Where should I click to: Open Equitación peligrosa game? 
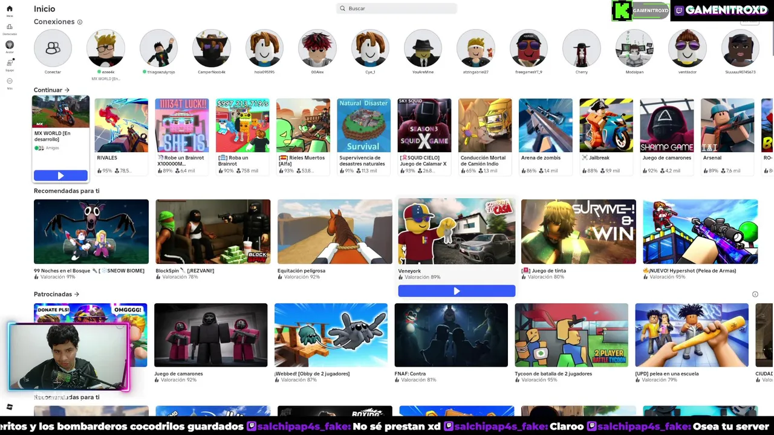[x=334, y=231]
